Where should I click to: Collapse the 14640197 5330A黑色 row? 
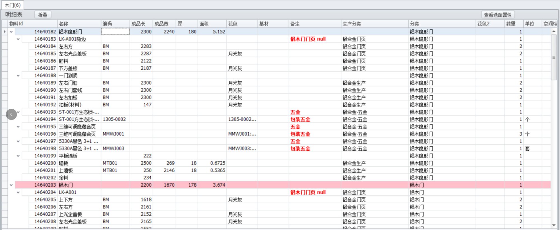18,141
